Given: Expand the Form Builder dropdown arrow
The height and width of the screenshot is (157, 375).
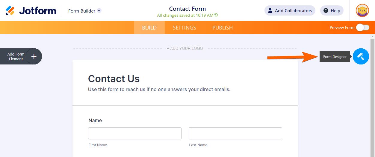Looking at the screenshot, I should (99, 11).
